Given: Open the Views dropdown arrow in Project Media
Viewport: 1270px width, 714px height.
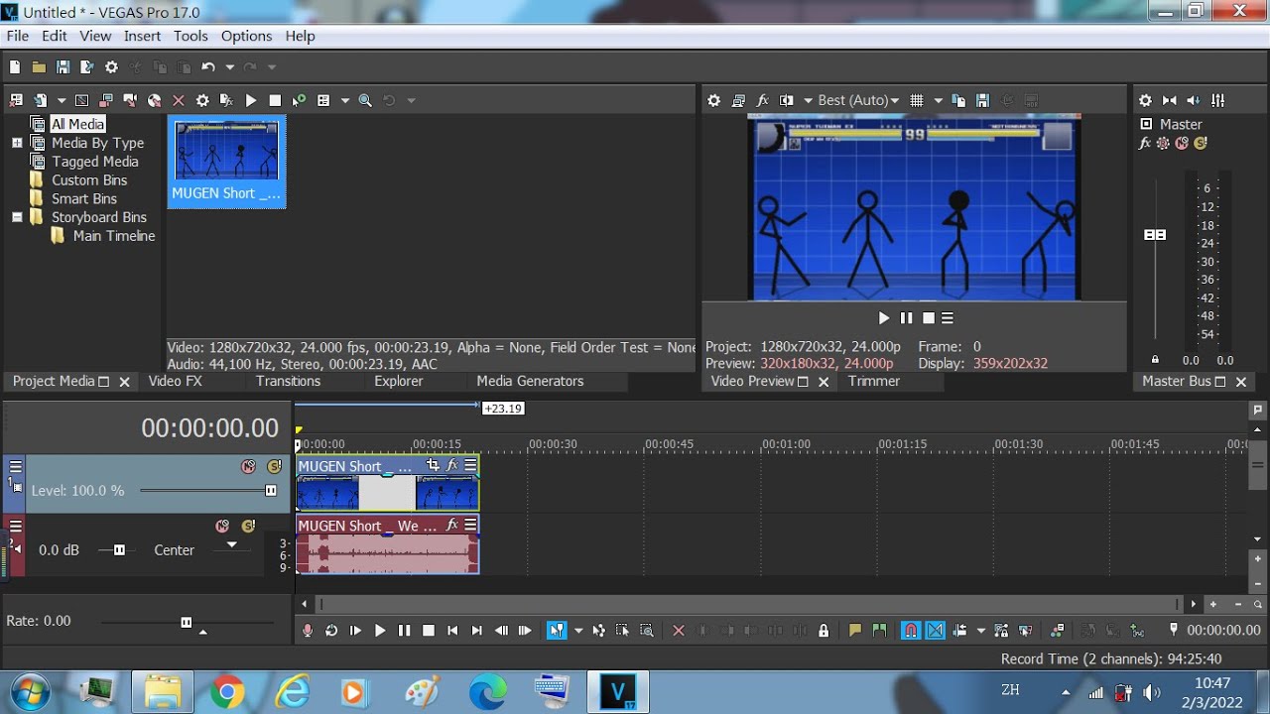Looking at the screenshot, I should [x=344, y=100].
